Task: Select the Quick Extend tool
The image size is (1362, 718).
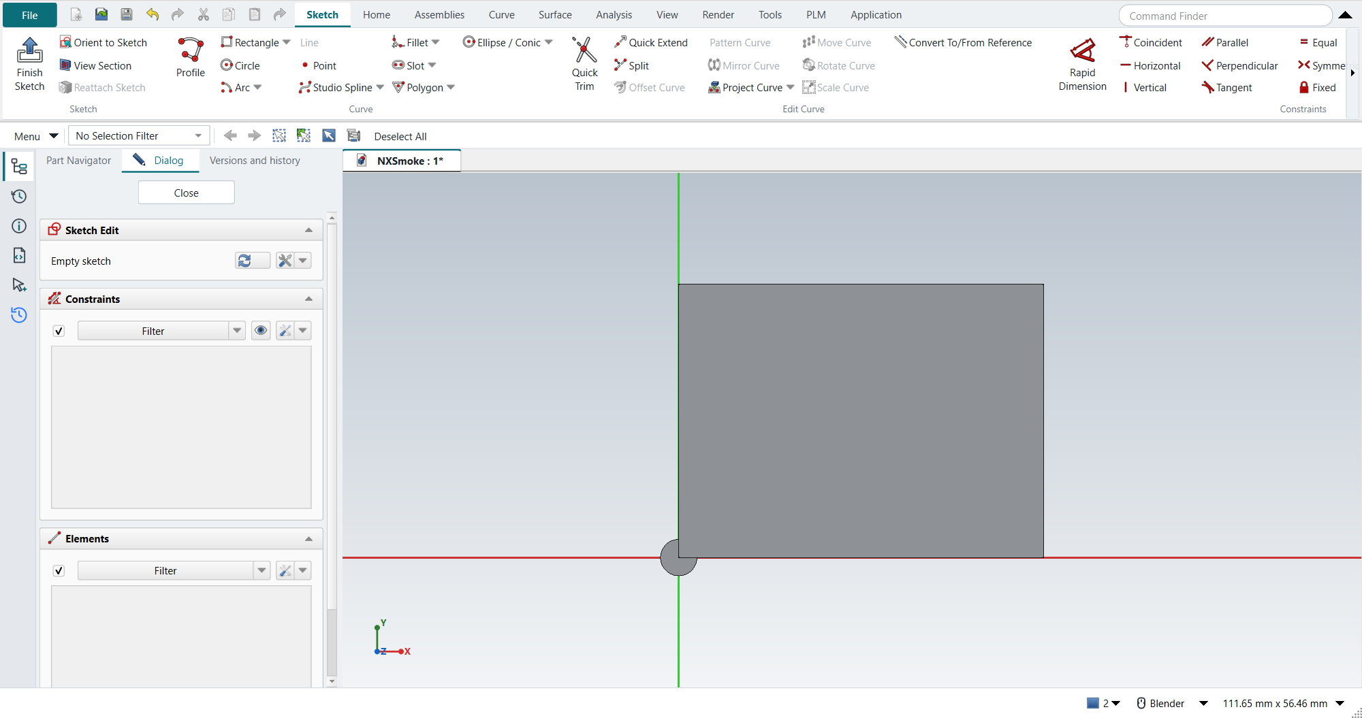Action: 650,42
